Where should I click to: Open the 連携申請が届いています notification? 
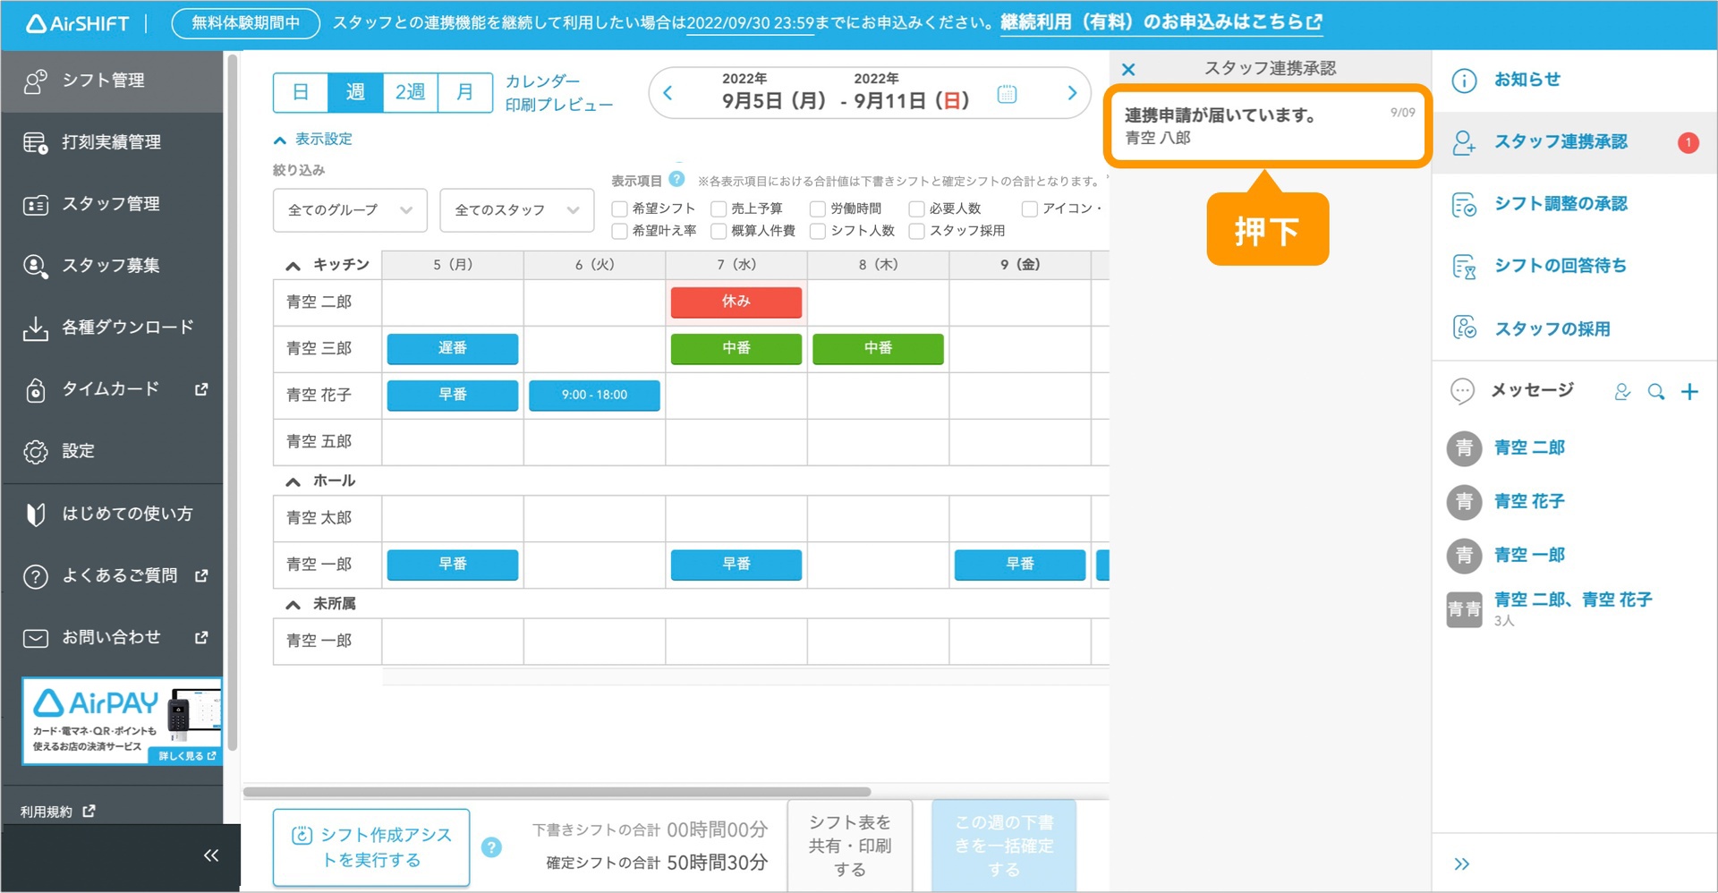pos(1267,126)
